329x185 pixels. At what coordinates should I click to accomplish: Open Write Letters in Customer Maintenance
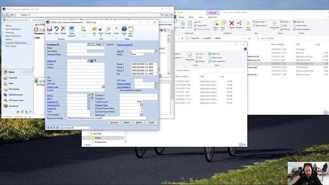click(71, 31)
